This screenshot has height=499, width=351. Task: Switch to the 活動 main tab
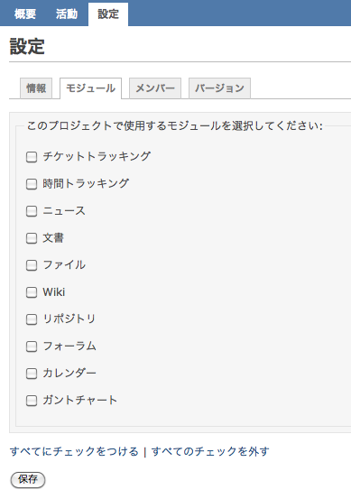67,14
